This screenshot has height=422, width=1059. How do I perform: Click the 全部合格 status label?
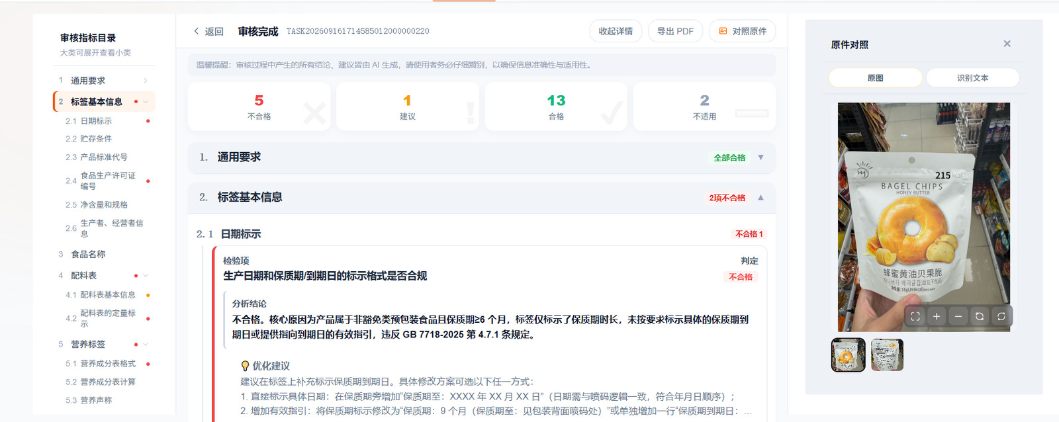[x=729, y=157]
